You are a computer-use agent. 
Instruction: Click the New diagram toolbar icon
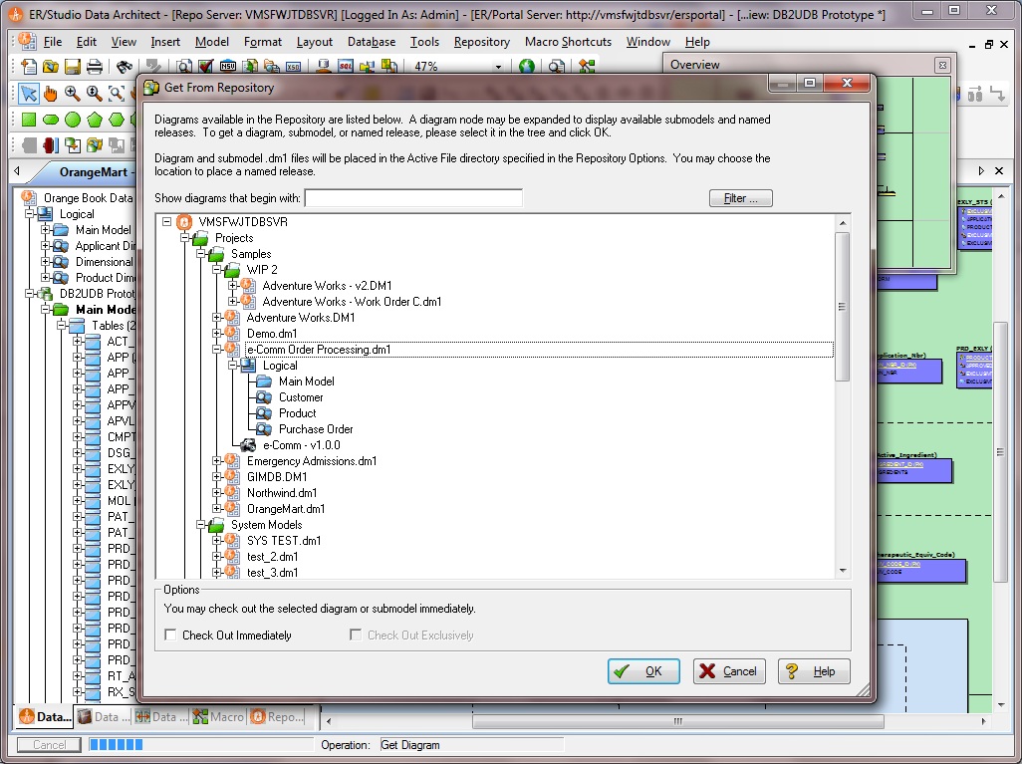[29, 66]
